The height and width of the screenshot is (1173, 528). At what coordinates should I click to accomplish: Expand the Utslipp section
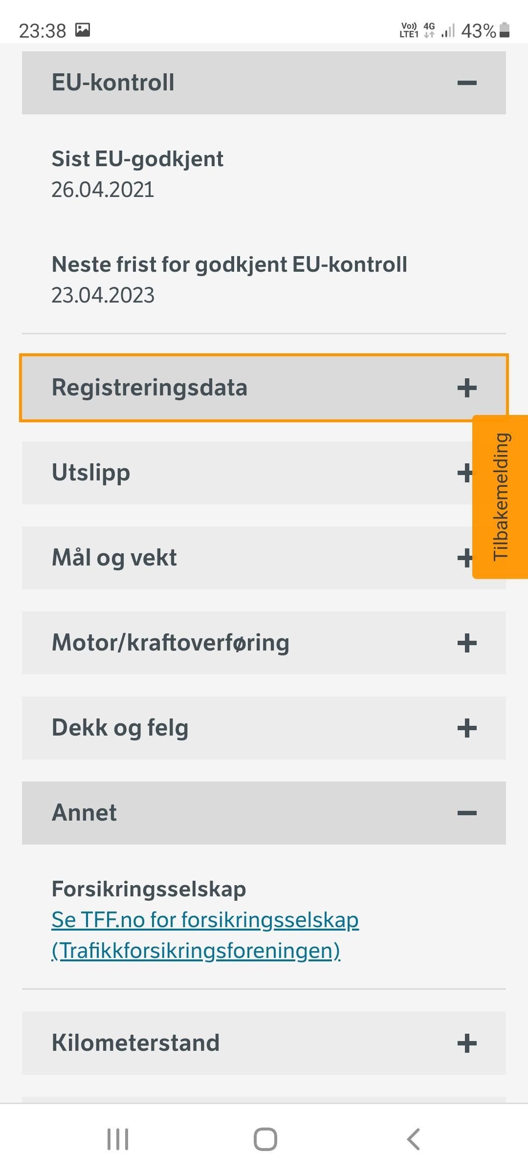pyautogui.click(x=247, y=473)
